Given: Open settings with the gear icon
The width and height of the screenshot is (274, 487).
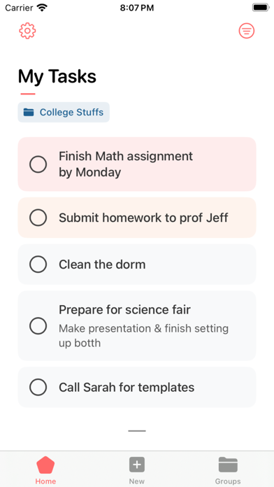Looking at the screenshot, I should tap(28, 31).
